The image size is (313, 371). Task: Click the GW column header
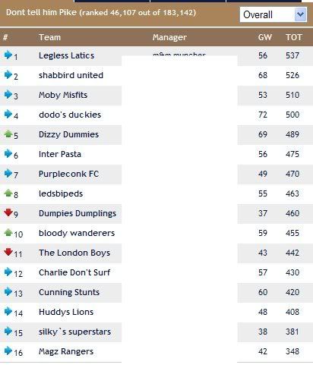pos(265,37)
